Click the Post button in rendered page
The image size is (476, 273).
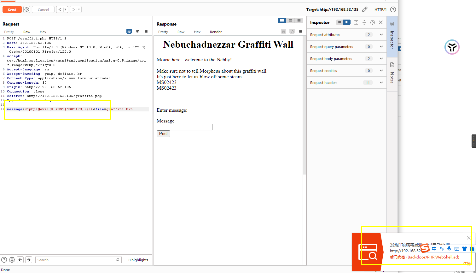pos(163,134)
